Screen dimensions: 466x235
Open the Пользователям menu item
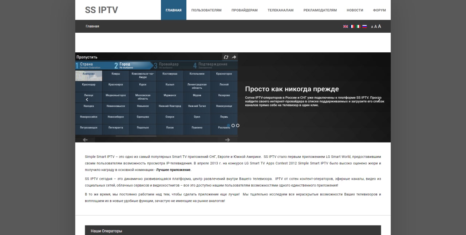point(206,10)
